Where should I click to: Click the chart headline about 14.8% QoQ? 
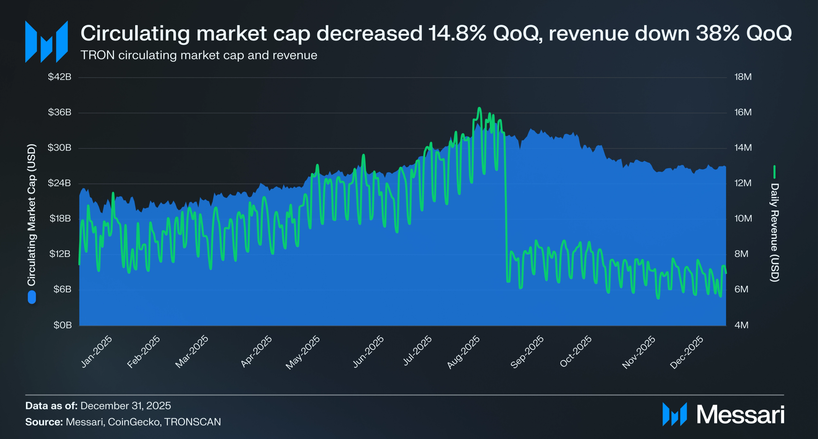[x=436, y=33]
